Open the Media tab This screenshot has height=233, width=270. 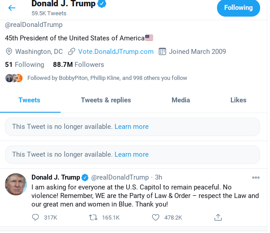(x=181, y=100)
